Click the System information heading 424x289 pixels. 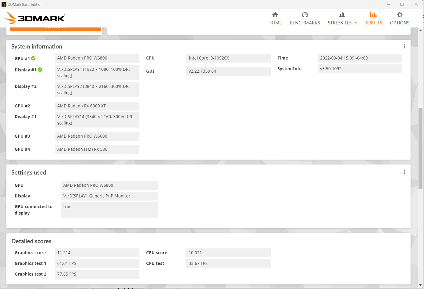[37, 46]
